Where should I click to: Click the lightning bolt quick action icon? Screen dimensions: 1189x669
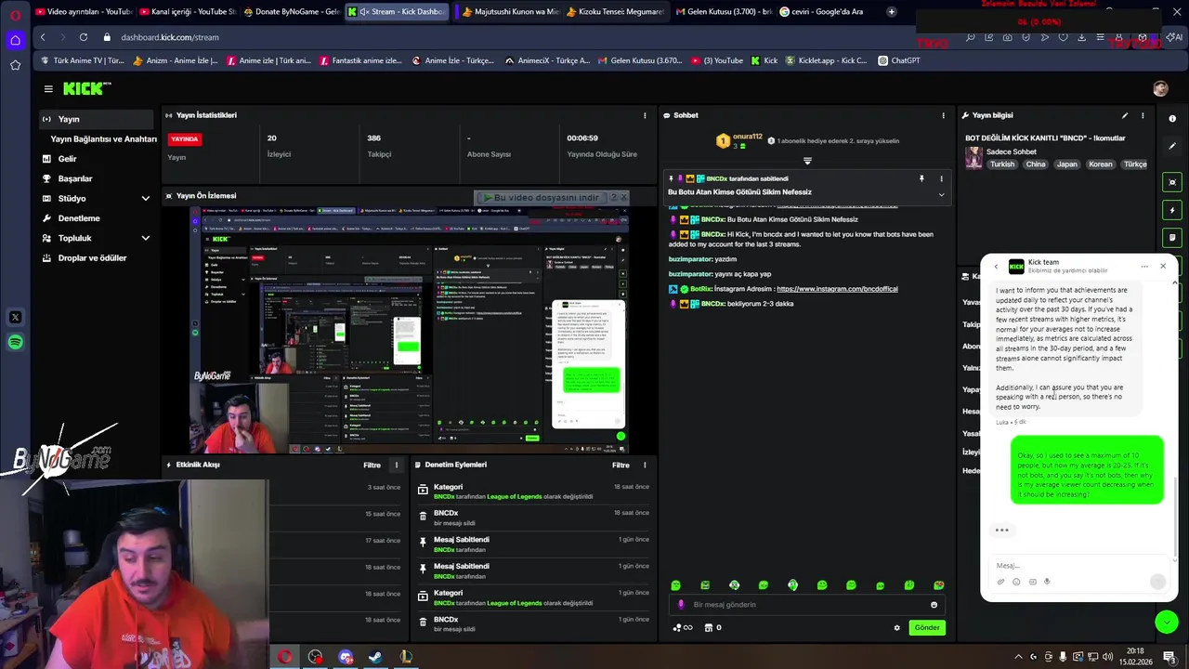click(1172, 210)
